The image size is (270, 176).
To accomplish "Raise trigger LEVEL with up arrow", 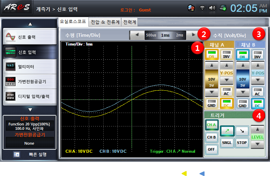I will point(258,129).
